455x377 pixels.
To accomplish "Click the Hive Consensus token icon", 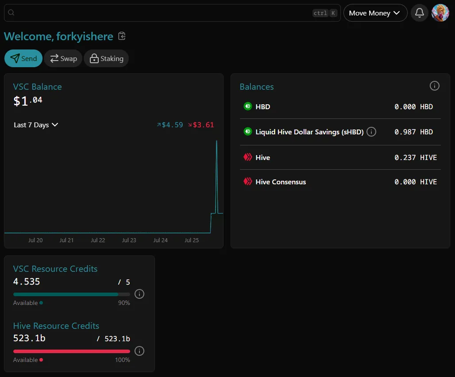I will tap(248, 182).
